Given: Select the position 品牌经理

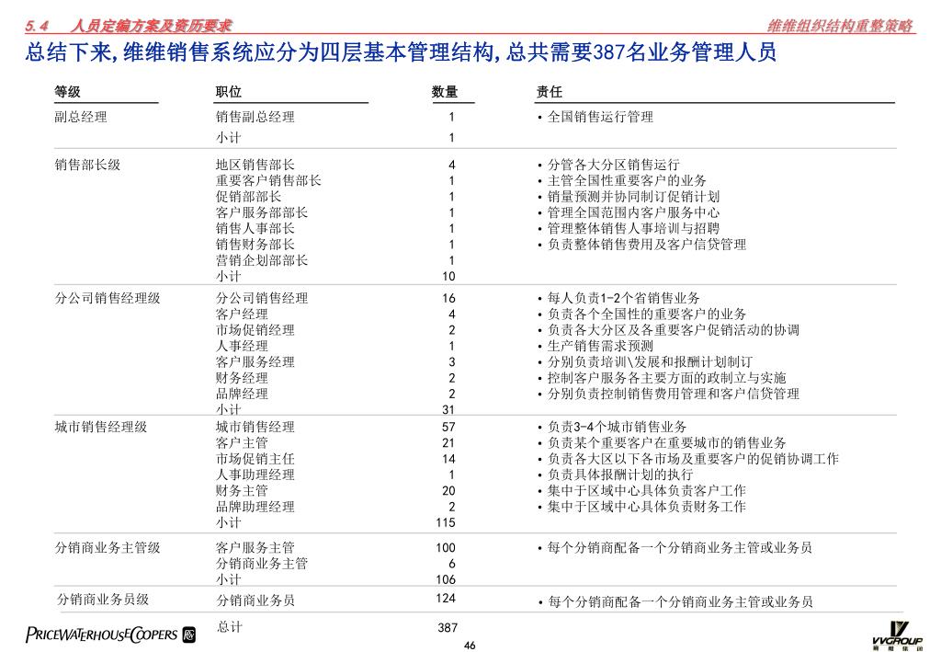Looking at the screenshot, I should [x=242, y=394].
